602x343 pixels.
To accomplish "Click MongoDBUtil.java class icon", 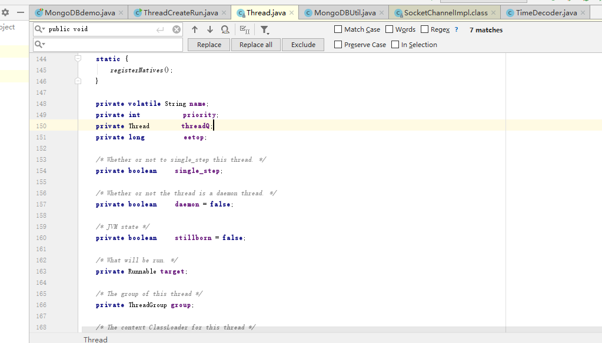I will tap(308, 13).
